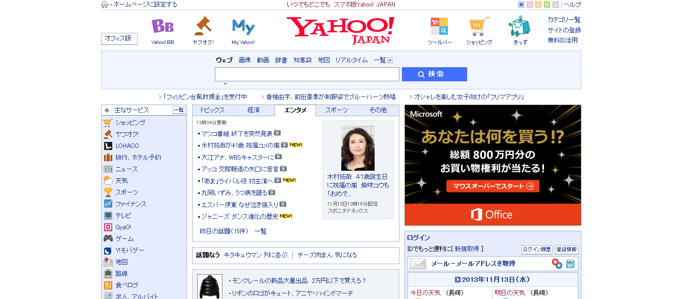This screenshot has height=299, width=682.
Task: Click the ログイン履歴 button
Action: point(537,250)
